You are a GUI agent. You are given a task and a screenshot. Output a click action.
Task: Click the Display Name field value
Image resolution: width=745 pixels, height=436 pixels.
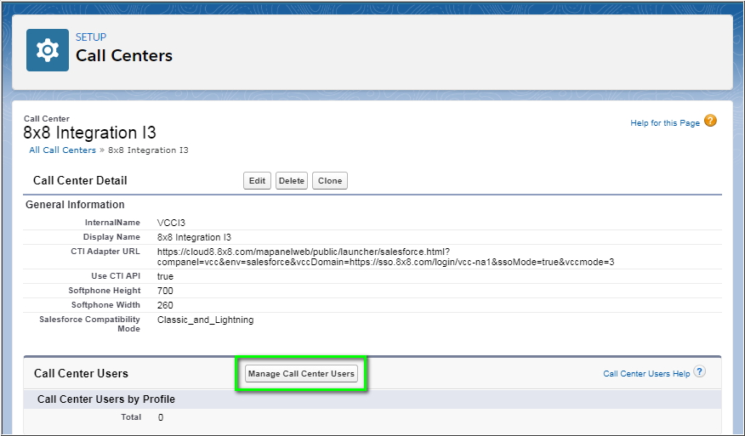tap(194, 237)
